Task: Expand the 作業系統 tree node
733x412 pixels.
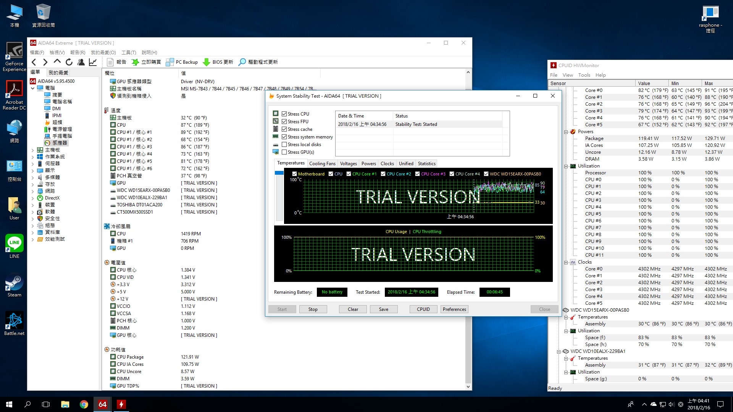Action: click(33, 157)
